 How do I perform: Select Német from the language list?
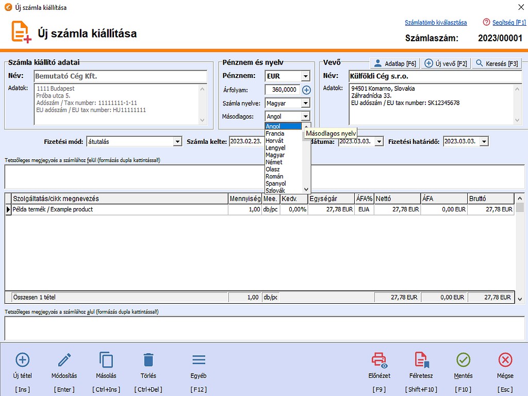(x=275, y=162)
